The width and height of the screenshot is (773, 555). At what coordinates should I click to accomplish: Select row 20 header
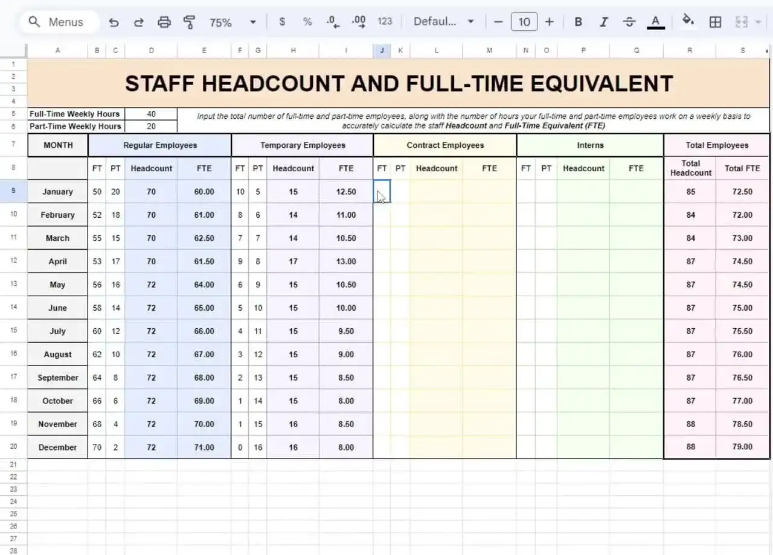[13, 447]
